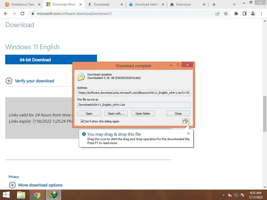Click the Address URL field

(x=134, y=93)
